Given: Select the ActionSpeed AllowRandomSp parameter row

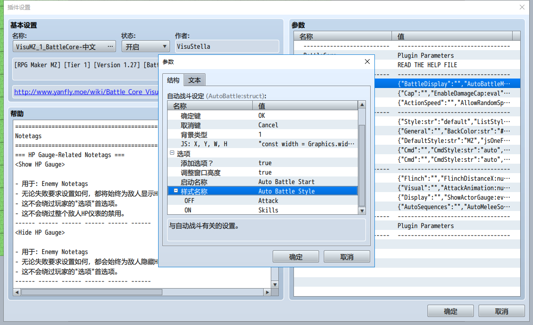Looking at the screenshot, I should coord(447,103).
